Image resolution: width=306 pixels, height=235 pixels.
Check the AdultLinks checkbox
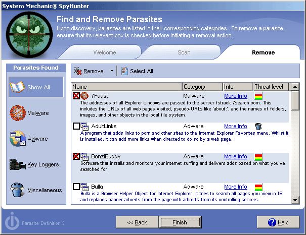pyautogui.click(x=76, y=126)
